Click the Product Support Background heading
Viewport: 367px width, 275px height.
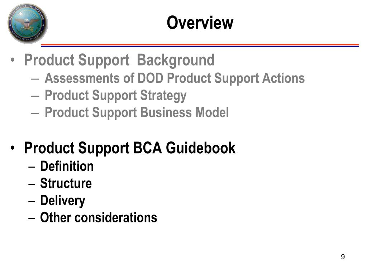point(119,60)
